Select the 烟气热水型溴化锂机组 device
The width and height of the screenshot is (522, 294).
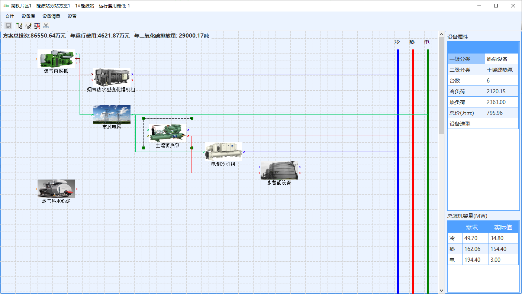tap(112, 77)
